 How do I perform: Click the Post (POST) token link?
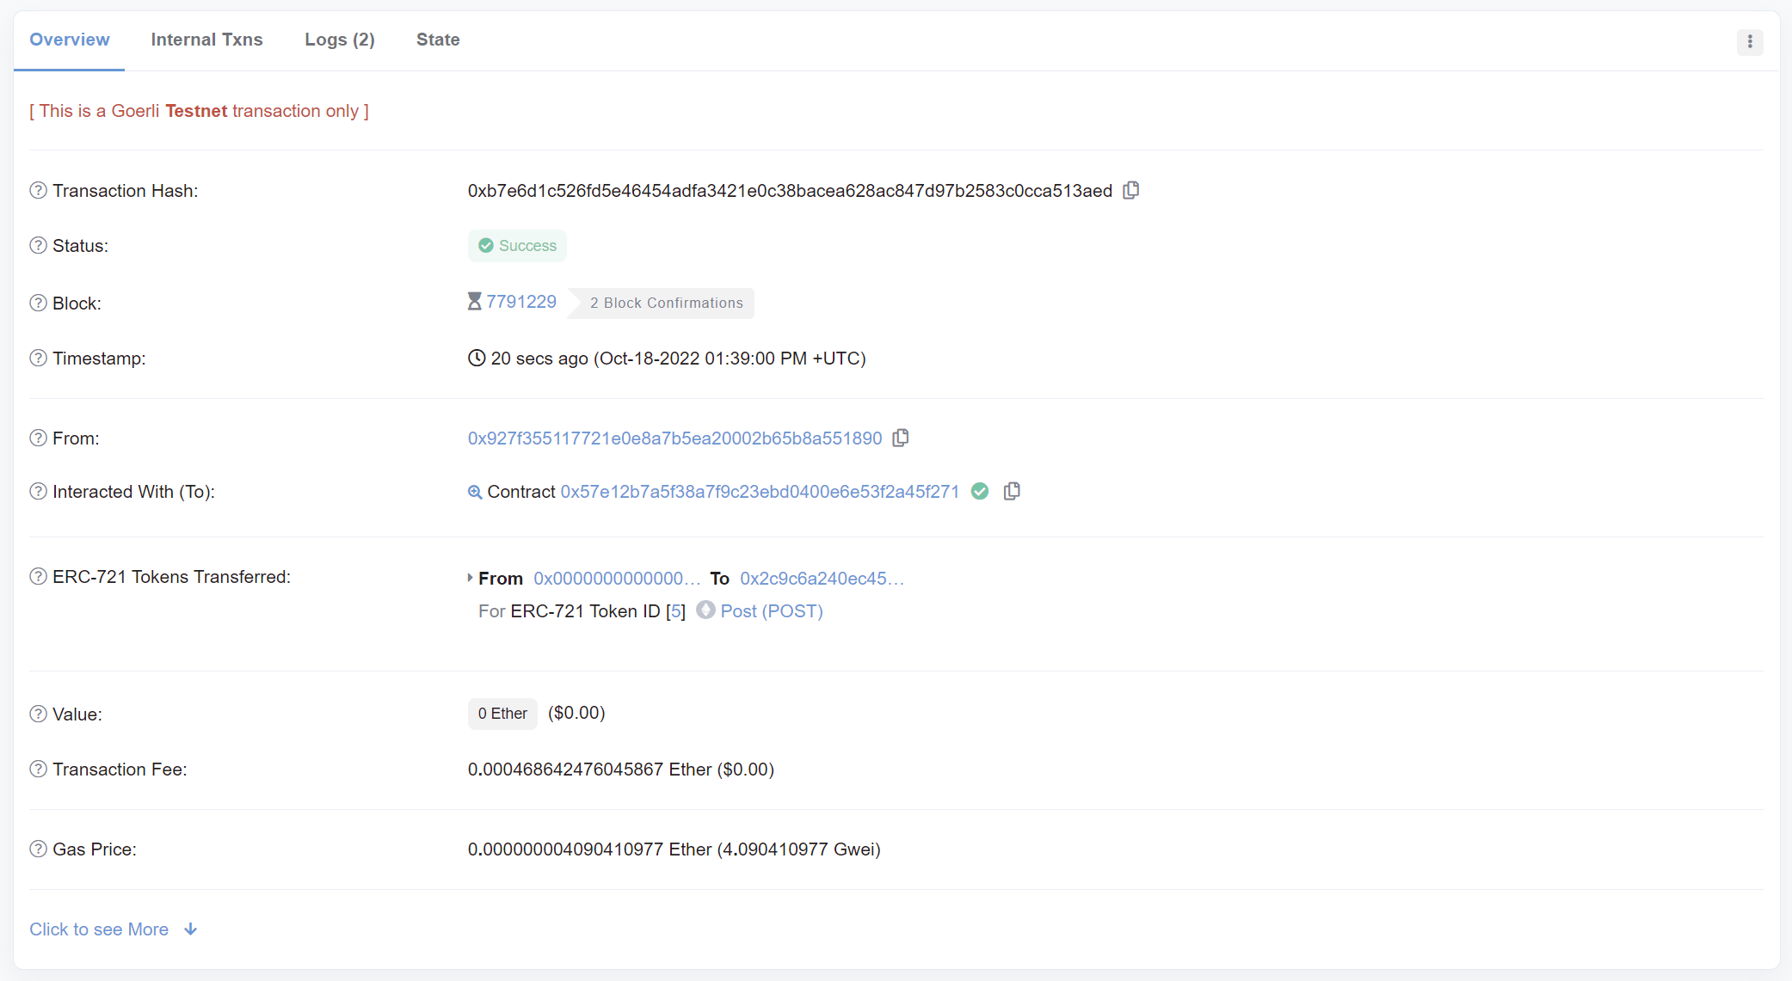[x=771, y=610]
